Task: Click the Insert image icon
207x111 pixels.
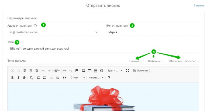Action: 84,71
